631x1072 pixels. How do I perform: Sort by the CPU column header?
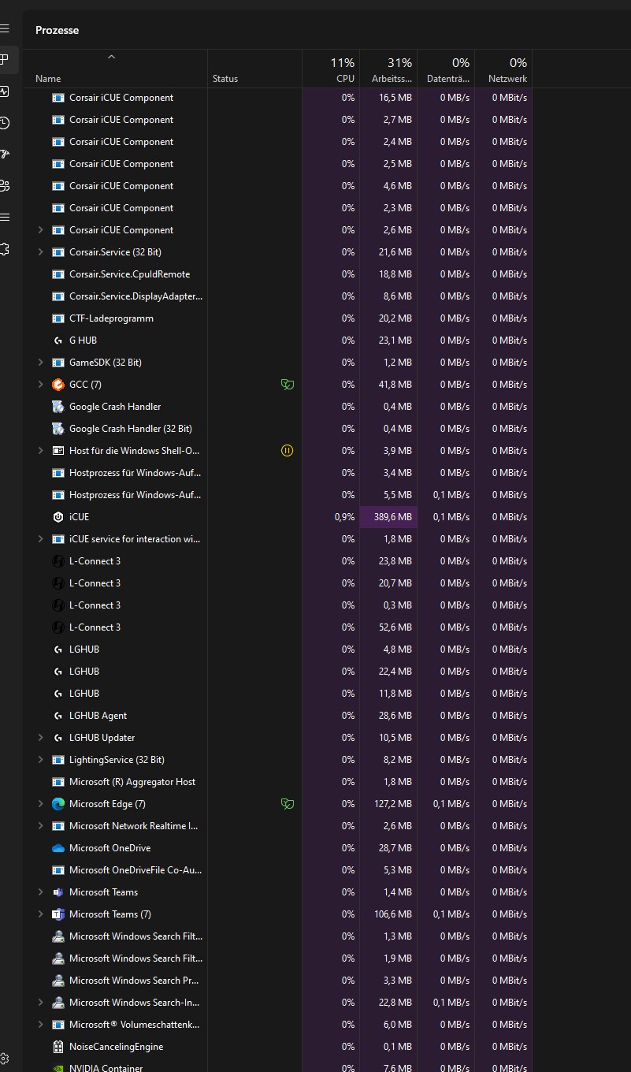pyautogui.click(x=331, y=69)
